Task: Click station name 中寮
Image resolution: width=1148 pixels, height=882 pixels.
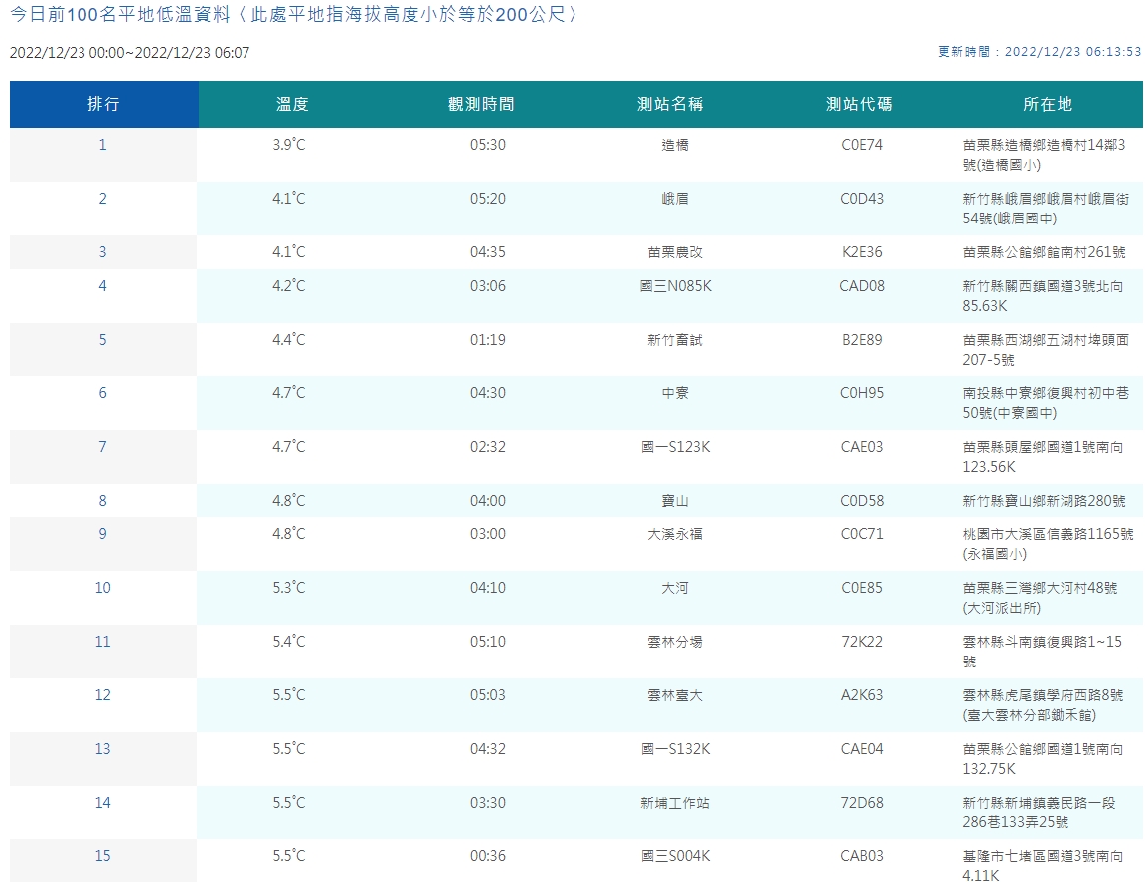Action: (674, 393)
